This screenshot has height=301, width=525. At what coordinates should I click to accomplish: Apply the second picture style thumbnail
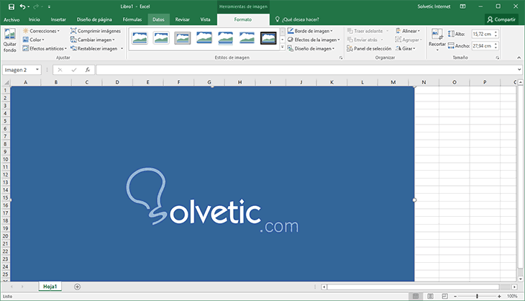pyautogui.click(x=161, y=38)
